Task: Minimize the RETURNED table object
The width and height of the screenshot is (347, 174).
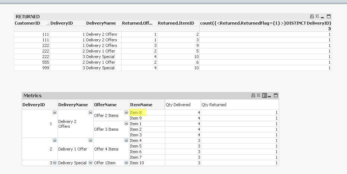Action: coord(322,17)
